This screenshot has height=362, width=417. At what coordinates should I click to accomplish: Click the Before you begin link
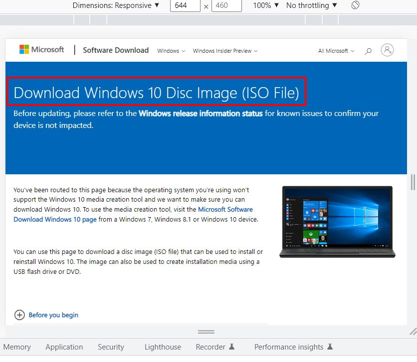pyautogui.click(x=53, y=315)
